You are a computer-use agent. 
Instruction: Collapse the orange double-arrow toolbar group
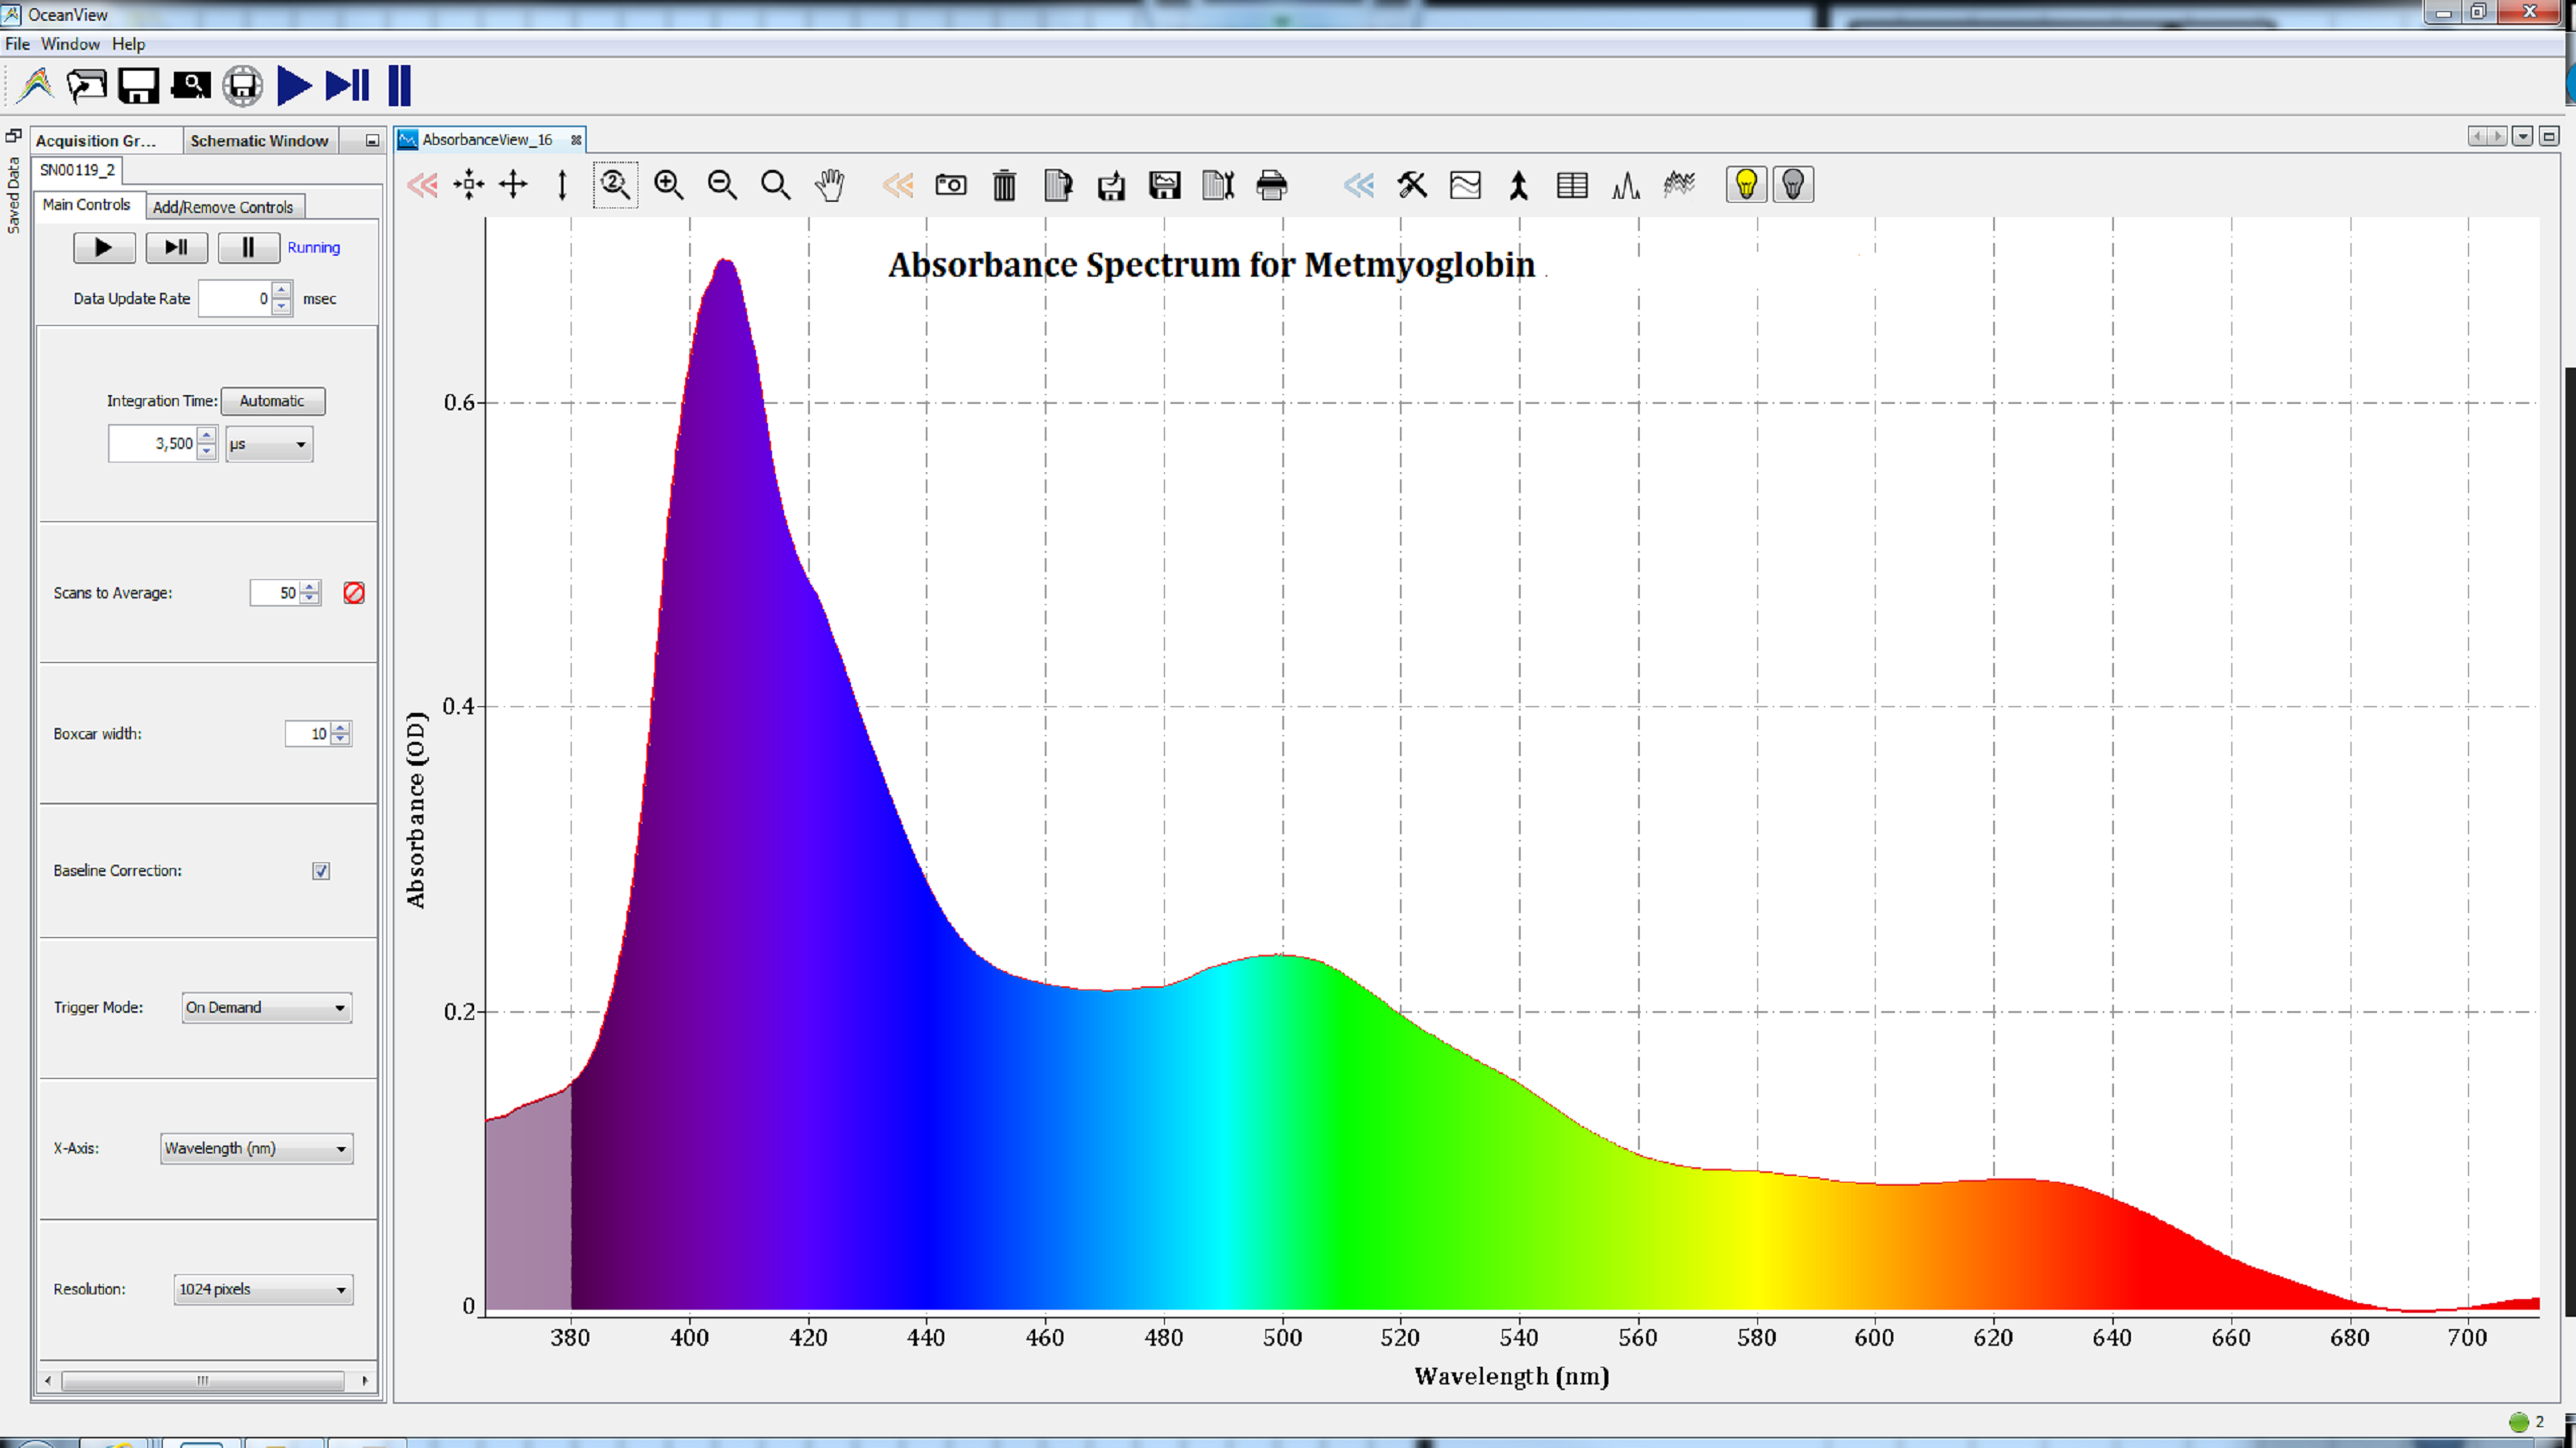coord(898,185)
